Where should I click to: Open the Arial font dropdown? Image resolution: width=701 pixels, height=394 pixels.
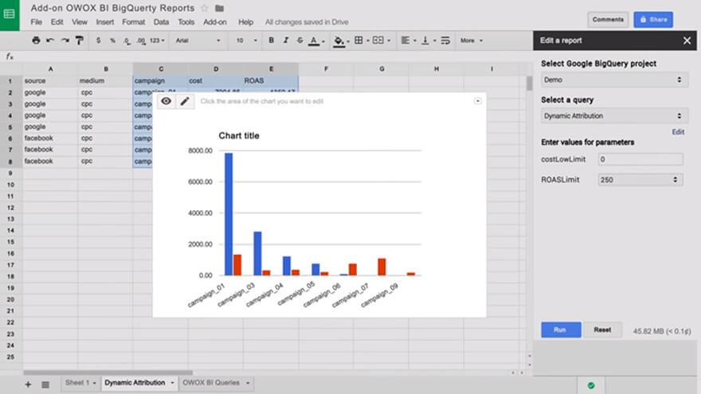(x=198, y=41)
